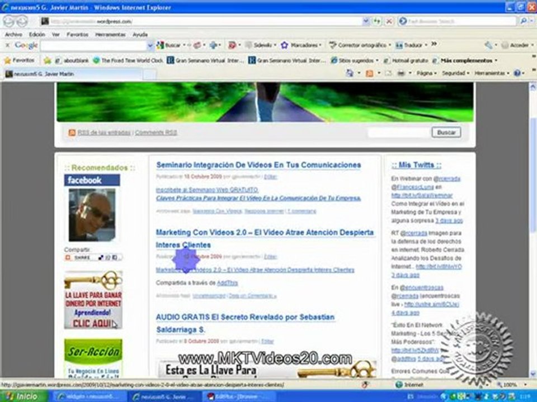Click the Print icon in command bar
The width and height of the screenshot is (537, 402).
(401, 73)
